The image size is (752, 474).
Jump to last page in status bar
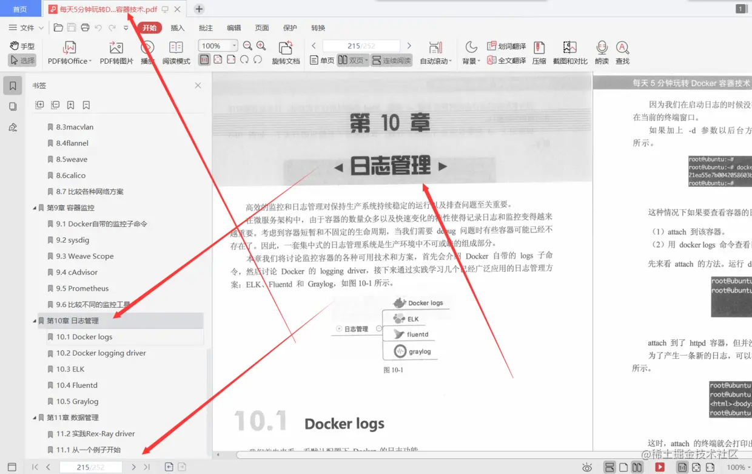(147, 467)
